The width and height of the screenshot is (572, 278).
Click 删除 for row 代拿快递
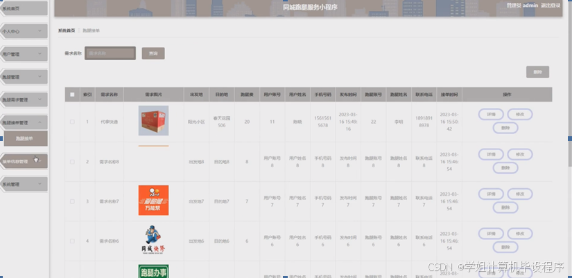505,128
